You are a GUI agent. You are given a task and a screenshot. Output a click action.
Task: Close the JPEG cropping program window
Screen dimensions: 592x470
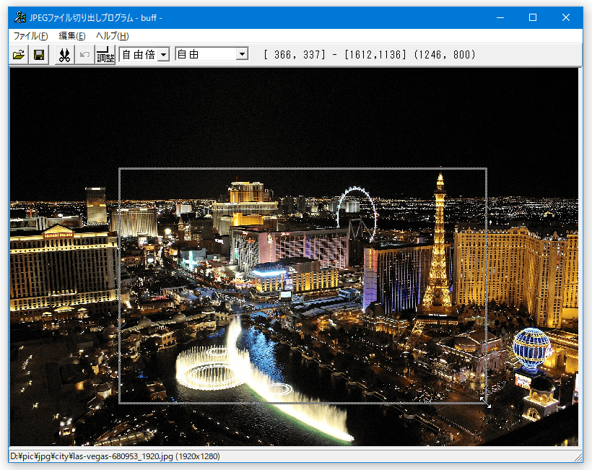click(x=565, y=17)
